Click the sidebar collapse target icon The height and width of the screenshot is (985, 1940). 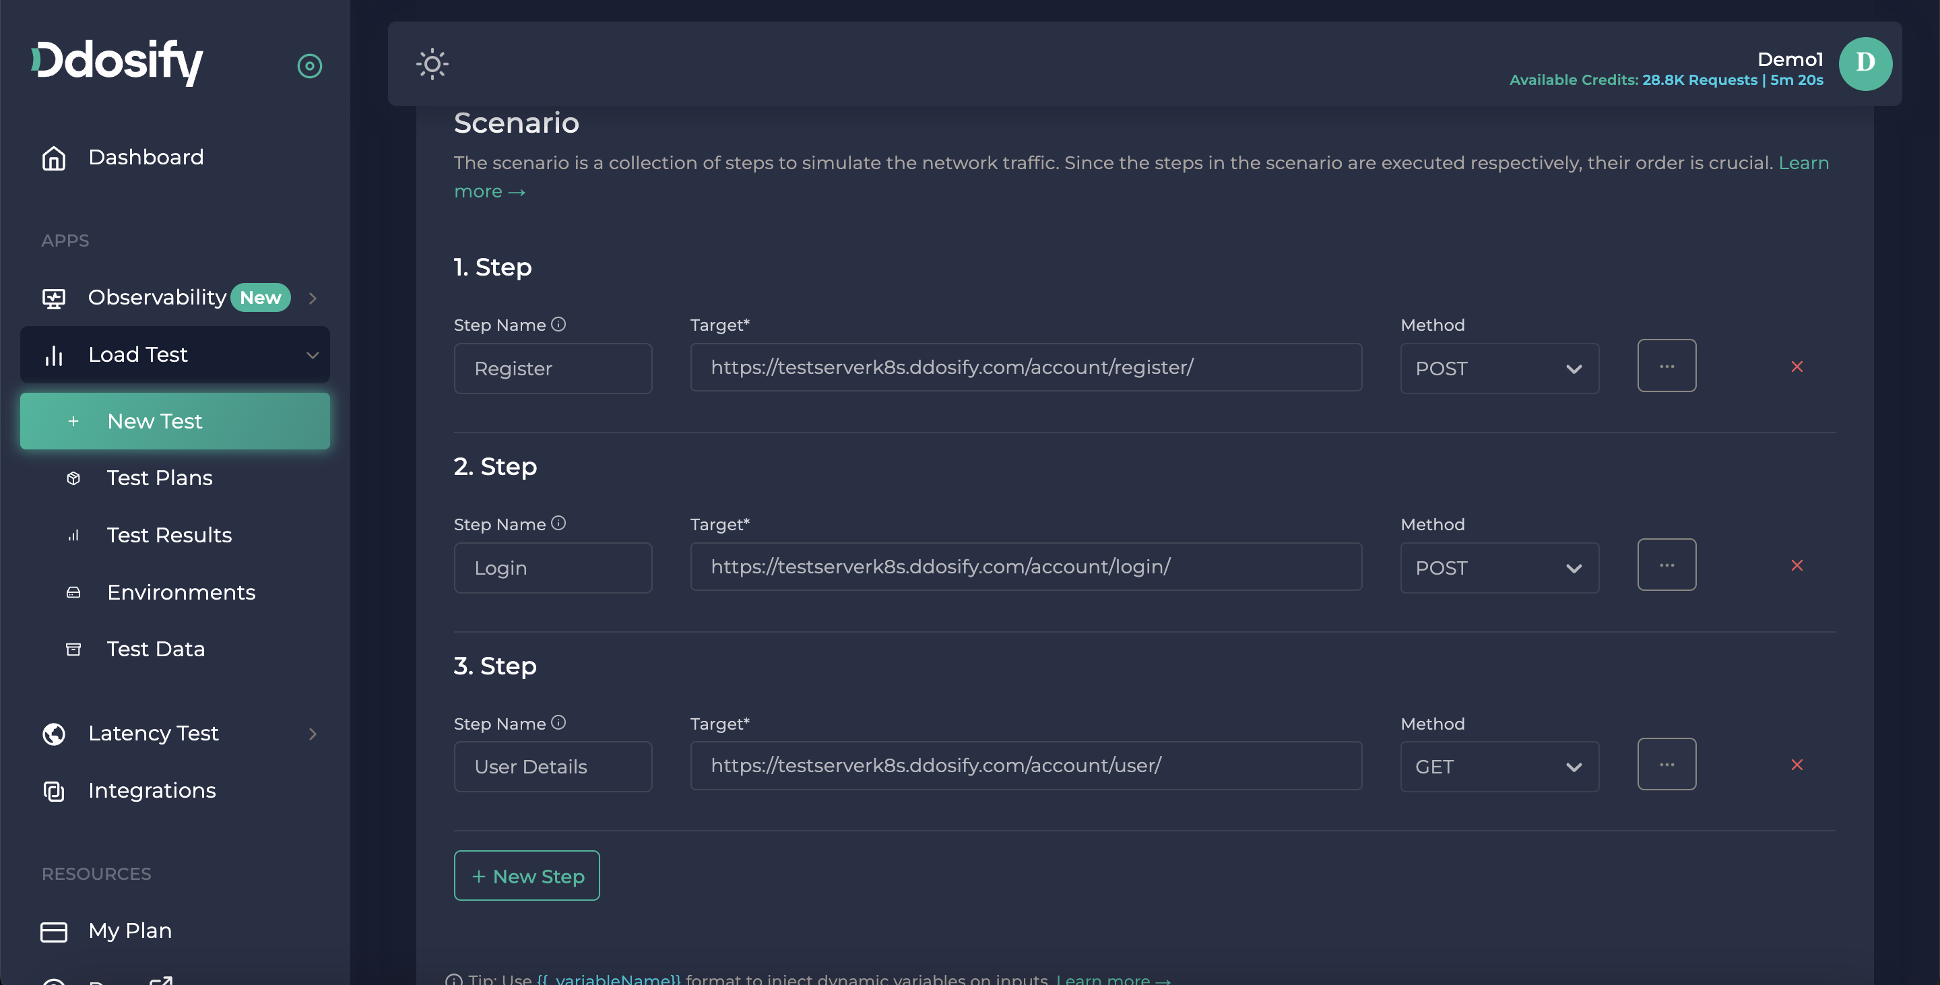(x=310, y=66)
